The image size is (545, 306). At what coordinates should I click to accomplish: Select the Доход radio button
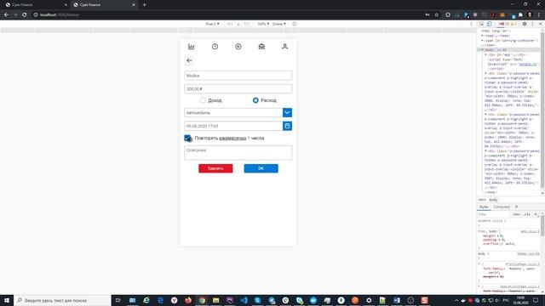click(x=203, y=100)
